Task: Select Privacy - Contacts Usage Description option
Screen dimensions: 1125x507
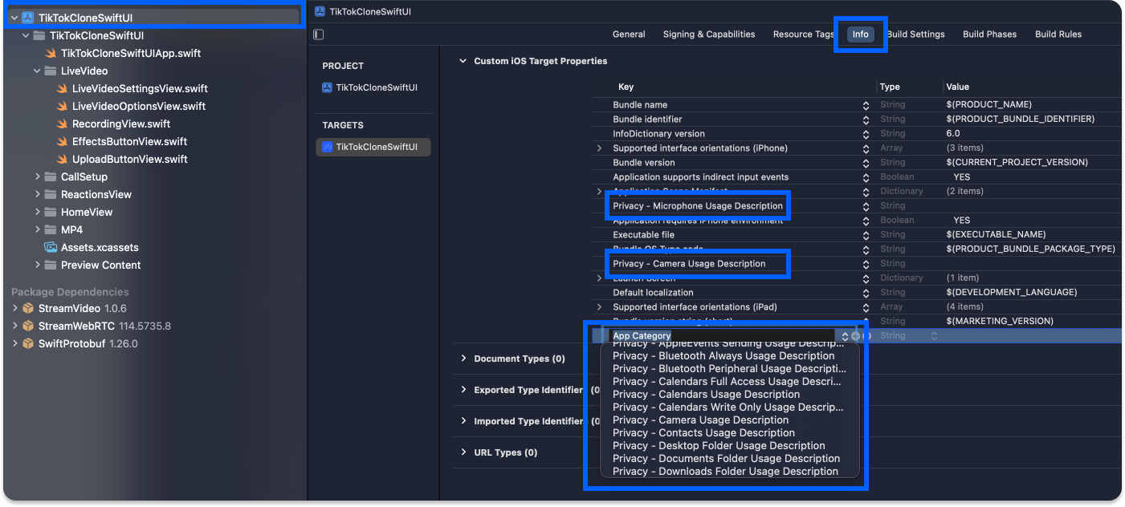Action: coord(702,432)
